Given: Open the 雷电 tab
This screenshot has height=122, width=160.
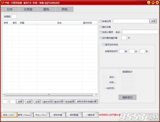Looking at the screenshot, I should (x=46, y=9).
